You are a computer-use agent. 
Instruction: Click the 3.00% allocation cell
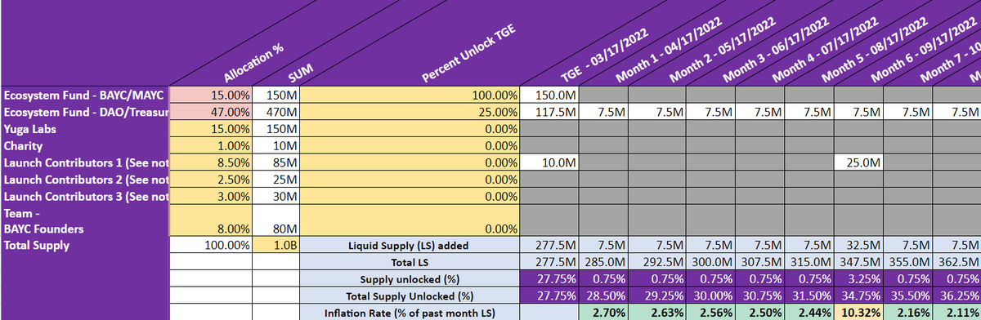pos(210,196)
